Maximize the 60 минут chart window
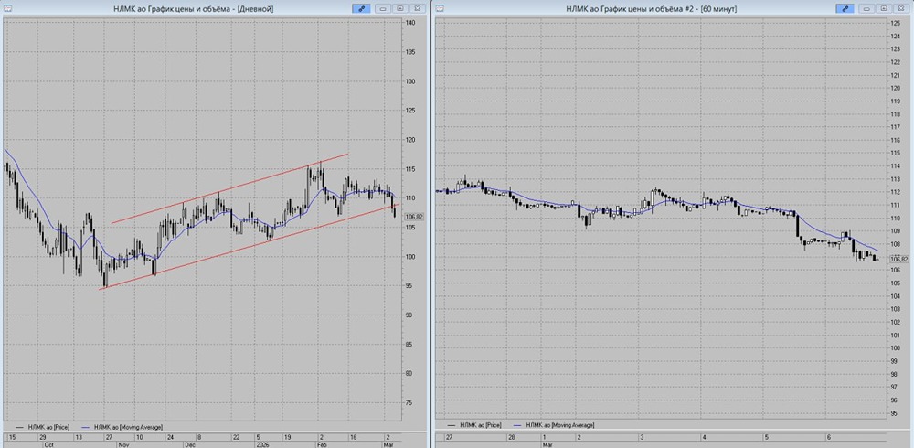Viewport: 914px width, 448px height. coord(884,9)
